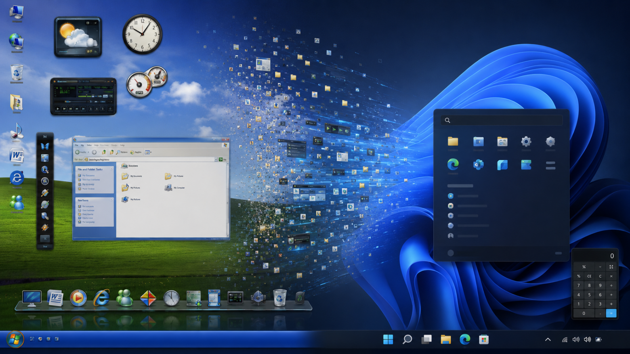Expand the Explorer address bar dropdown arrow
Screen dimensions: 630x354
click(216, 159)
